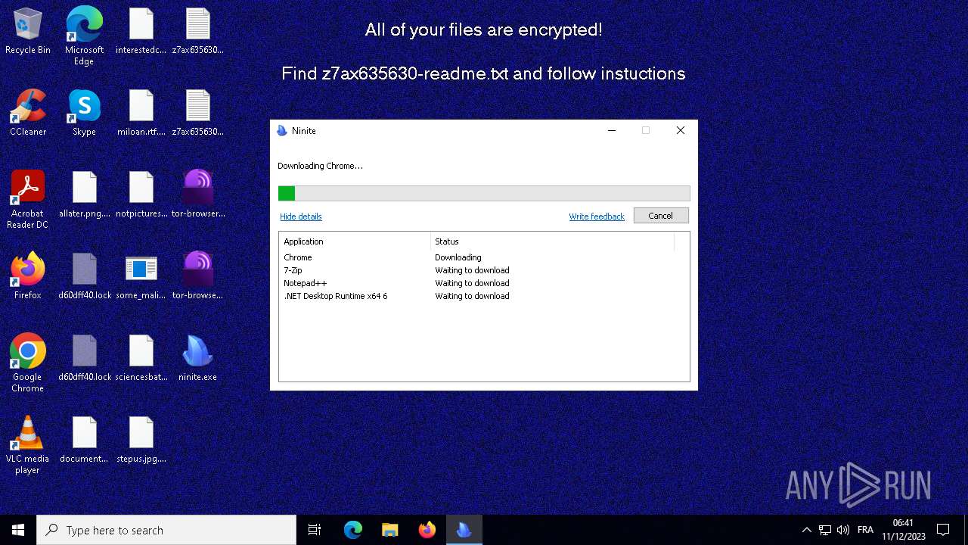The width and height of the screenshot is (968, 545).
Task: Click the FRA language indicator
Action: [x=865, y=530]
